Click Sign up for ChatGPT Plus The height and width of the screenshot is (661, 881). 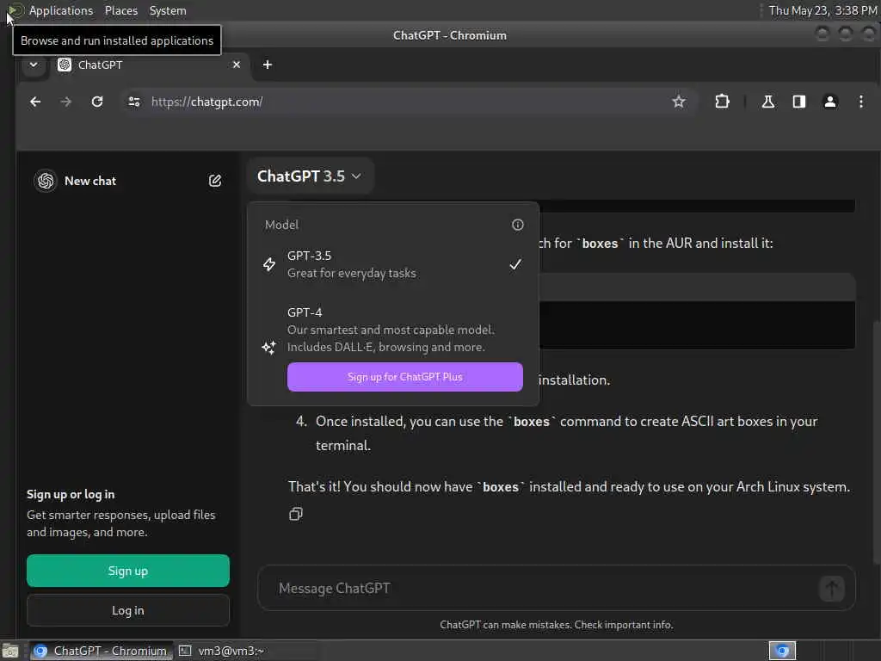point(404,377)
